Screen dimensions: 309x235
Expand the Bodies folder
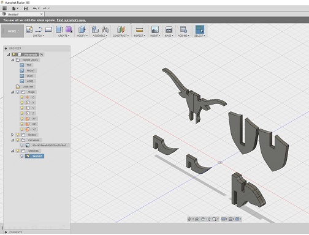click(12, 135)
